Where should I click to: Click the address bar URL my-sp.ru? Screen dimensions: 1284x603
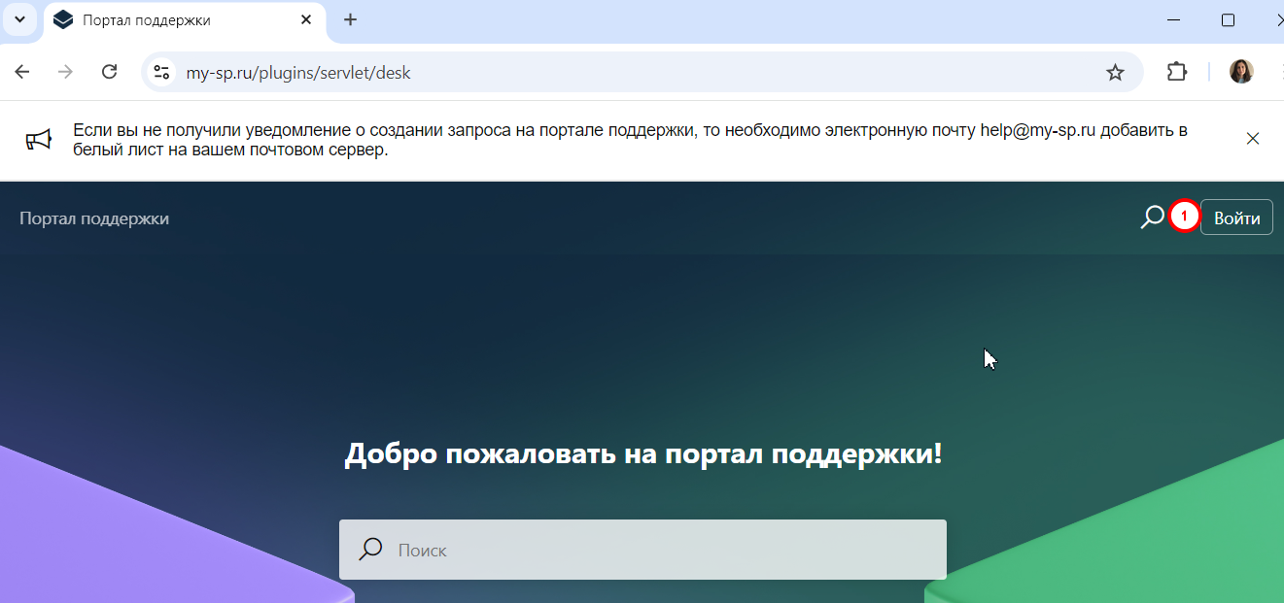pos(298,72)
